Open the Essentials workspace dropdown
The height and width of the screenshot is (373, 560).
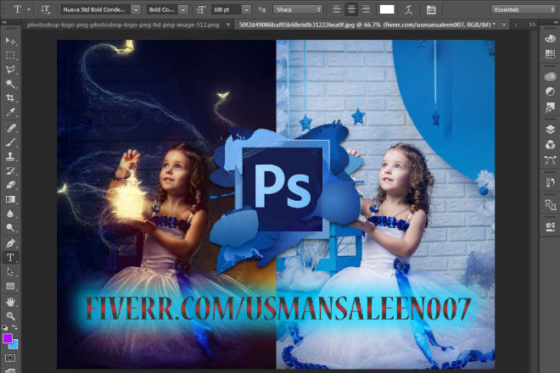[524, 9]
